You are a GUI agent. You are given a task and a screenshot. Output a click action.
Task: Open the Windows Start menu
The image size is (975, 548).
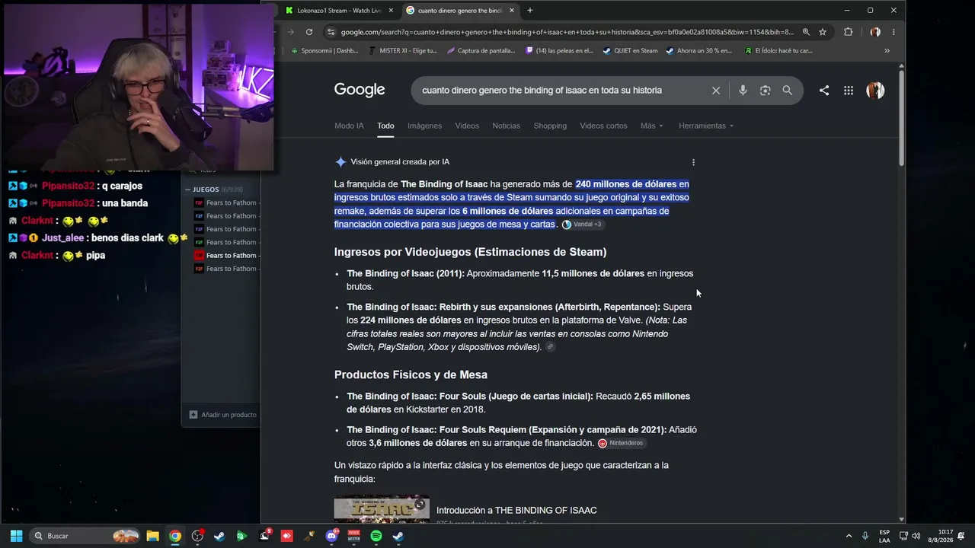pos(16,536)
